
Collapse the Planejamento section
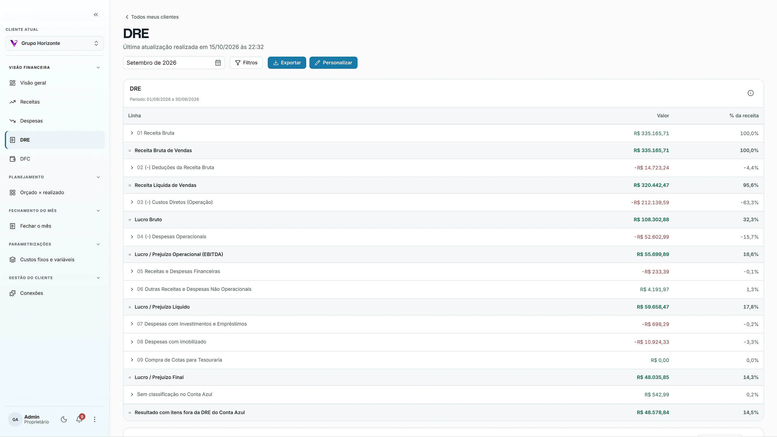tap(98, 177)
